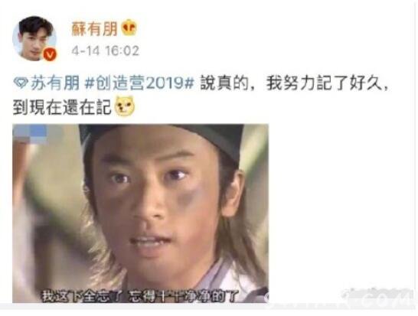418x316 pixels.
Task: Open 蘇有朋's profile avatar picture
Action: 34,38
